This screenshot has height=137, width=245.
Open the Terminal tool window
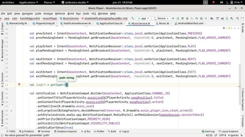(x=44, y=131)
